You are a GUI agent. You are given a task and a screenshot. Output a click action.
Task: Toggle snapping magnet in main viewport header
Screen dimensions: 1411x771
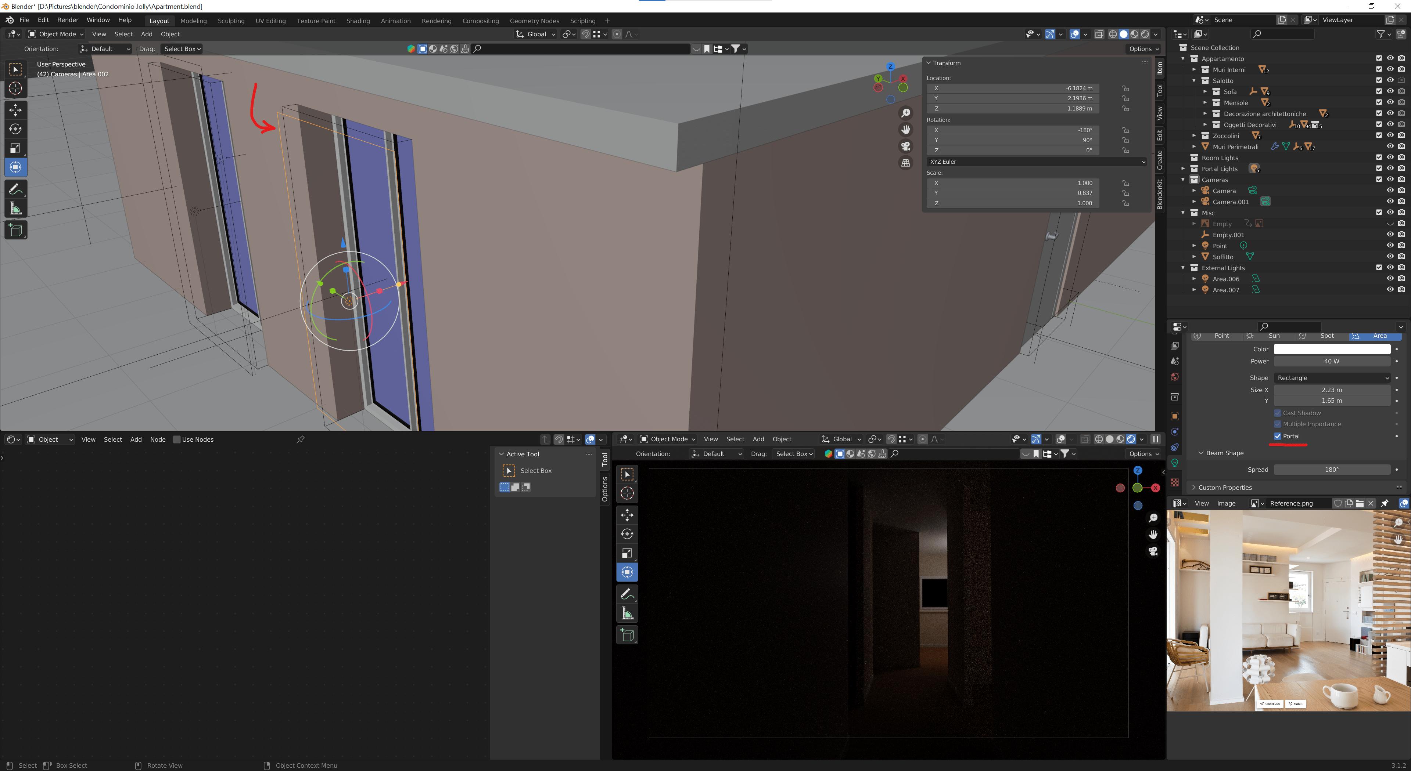586,35
